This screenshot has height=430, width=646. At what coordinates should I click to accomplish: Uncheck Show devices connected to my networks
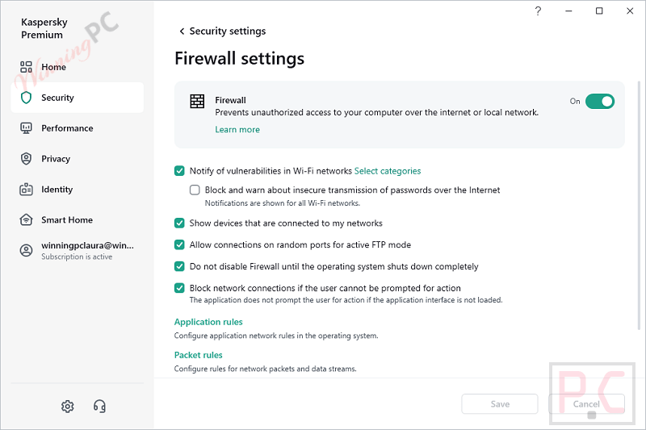click(179, 223)
